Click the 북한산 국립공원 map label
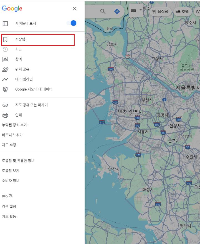Screen dimensions: 200x244 click(187, 67)
